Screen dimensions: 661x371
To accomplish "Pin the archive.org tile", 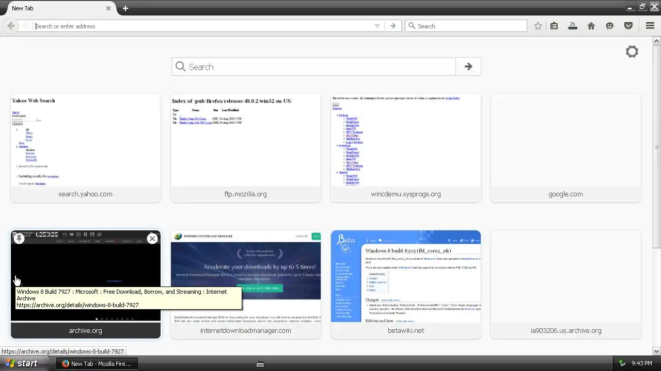I will [x=19, y=238].
